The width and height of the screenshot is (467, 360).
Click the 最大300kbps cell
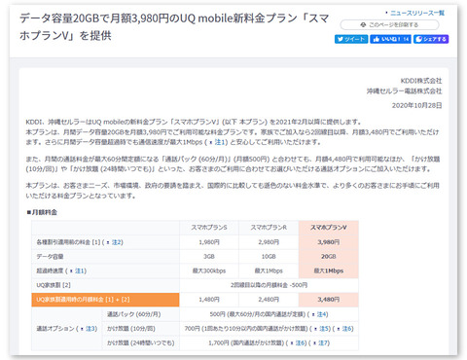[x=209, y=270]
